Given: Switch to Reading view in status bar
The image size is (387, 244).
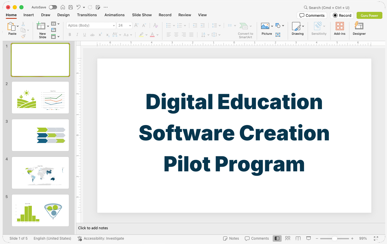Looking at the screenshot, I should [298, 239].
